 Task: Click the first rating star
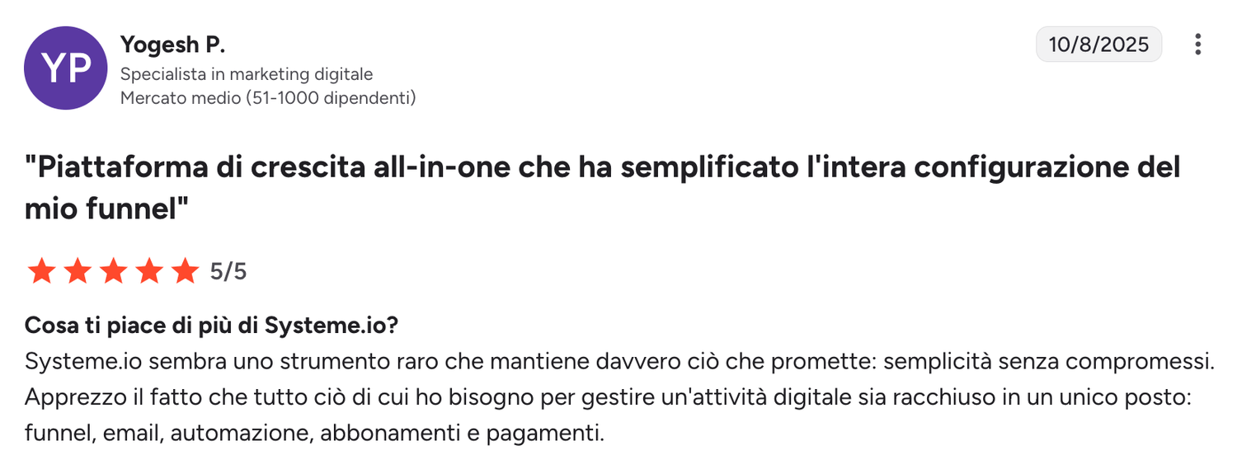pyautogui.click(x=40, y=270)
